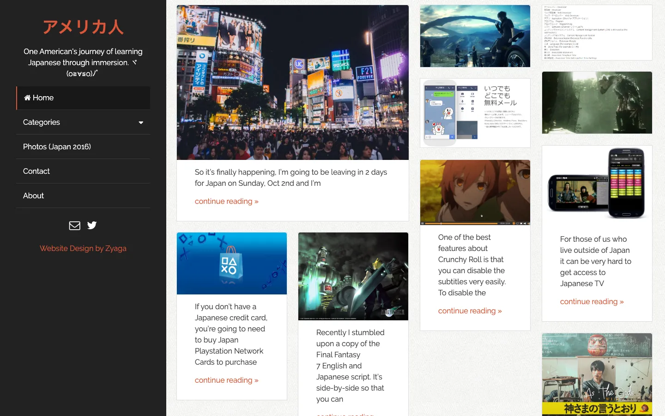
Task: Click the 'One of the best features' excerpt
Action: pyautogui.click(x=472, y=265)
